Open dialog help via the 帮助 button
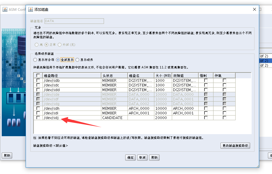This screenshot has width=272, height=174. pyautogui.click(x=154, y=157)
